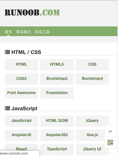Open the HTML5 tutorial
This screenshot has height=156, width=118.
pos(57,65)
